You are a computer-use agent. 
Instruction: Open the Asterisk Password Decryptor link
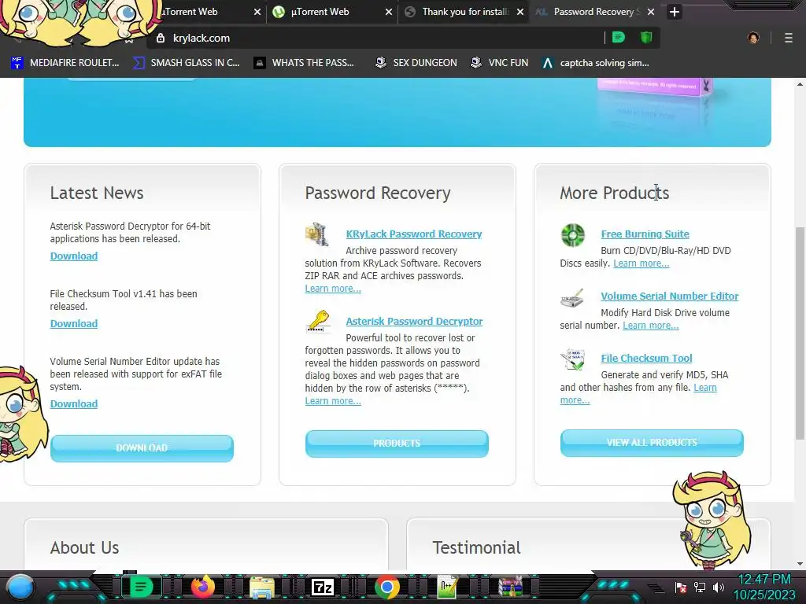click(414, 321)
